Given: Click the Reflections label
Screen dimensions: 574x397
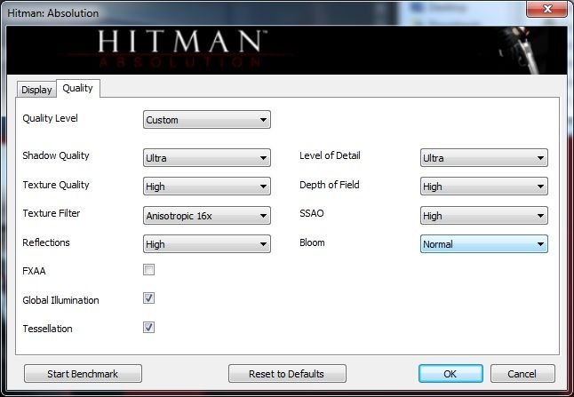Looking at the screenshot, I should coord(46,242).
